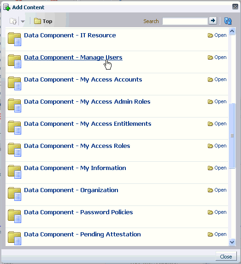The height and width of the screenshot is (264, 241).
Task: Close the Add Content dialog via X
Action: click(235, 7)
